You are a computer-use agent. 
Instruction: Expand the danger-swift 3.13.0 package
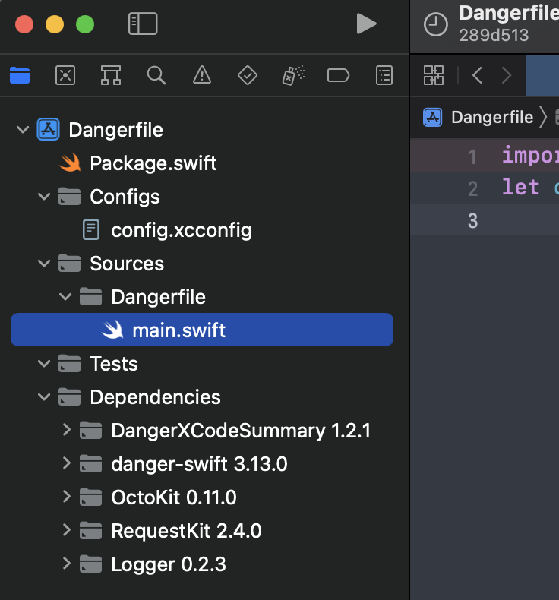[66, 464]
